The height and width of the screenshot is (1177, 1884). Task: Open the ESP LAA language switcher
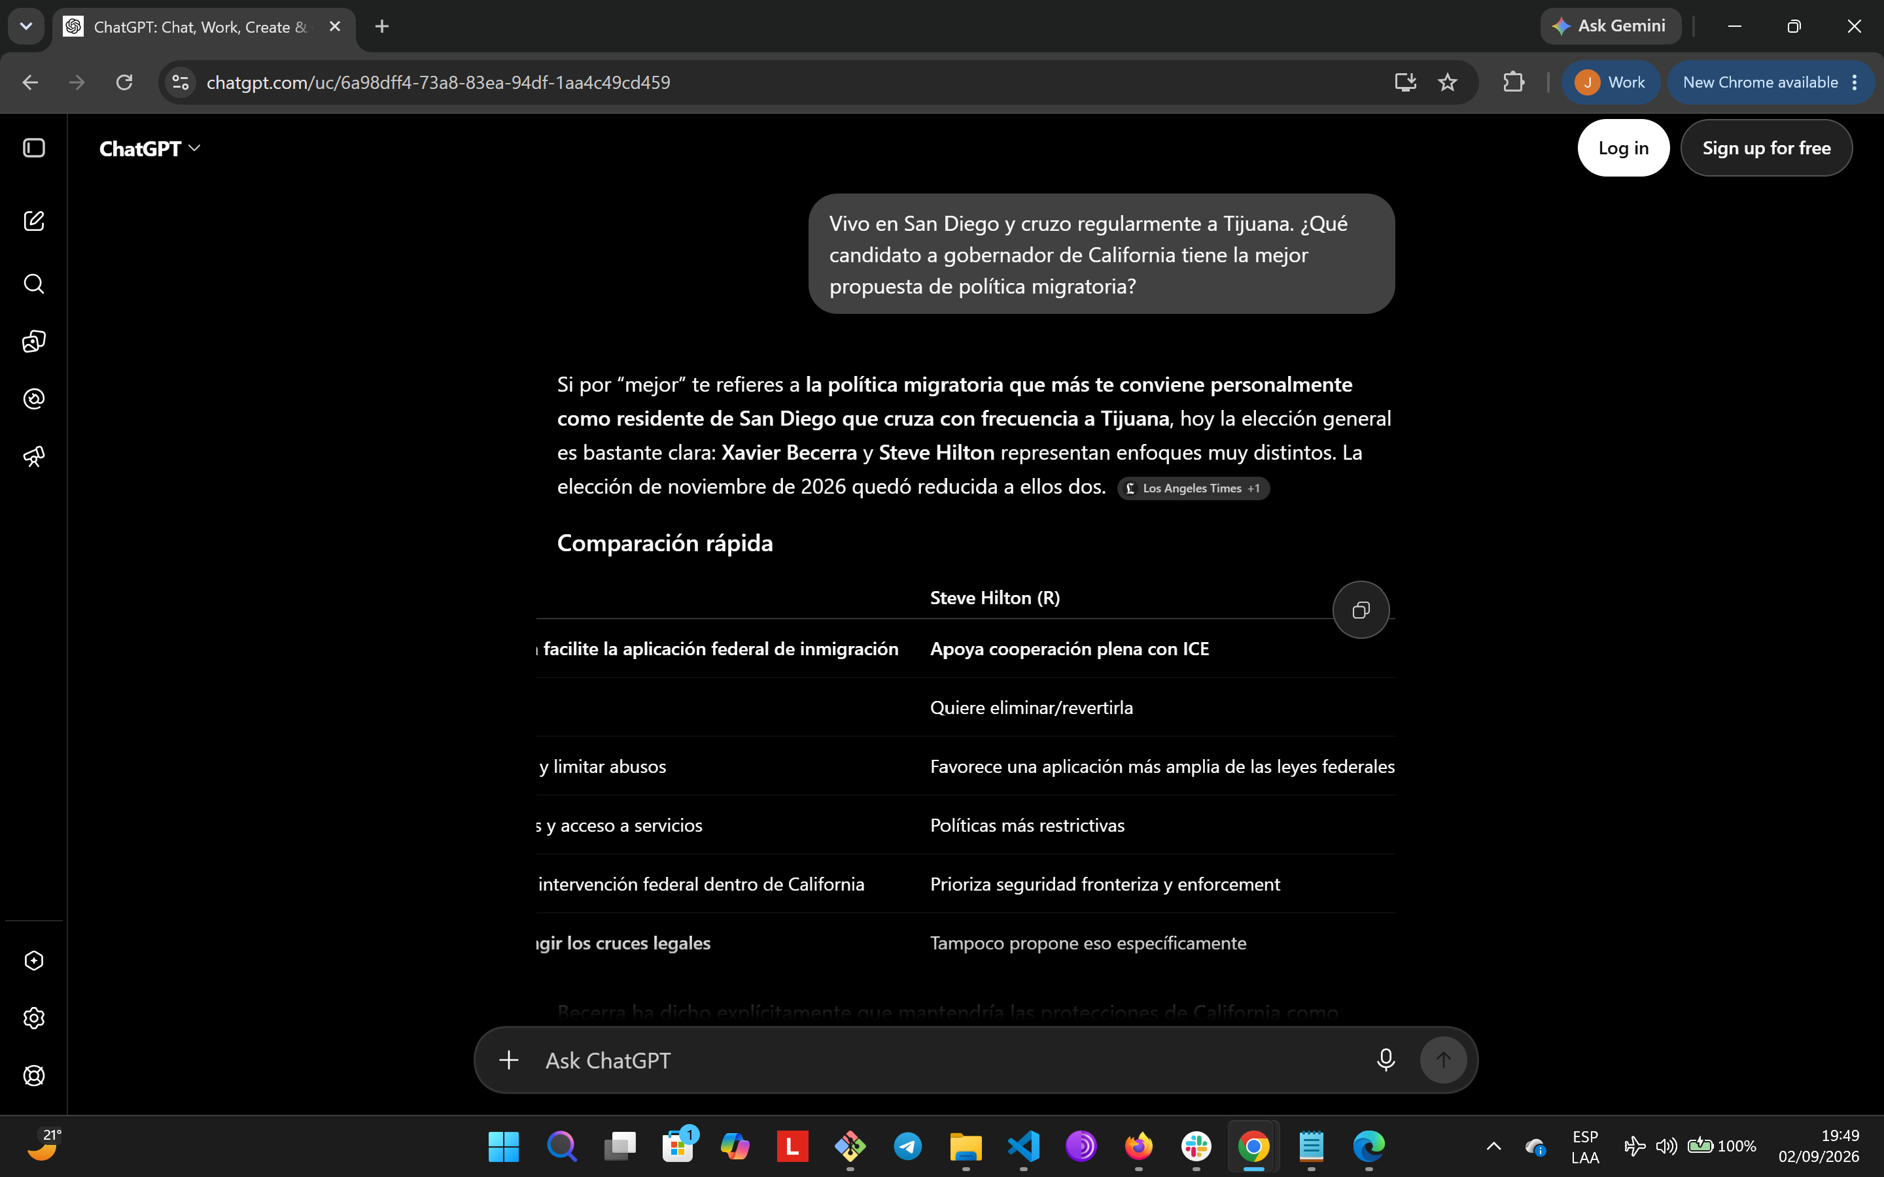1585,1147
